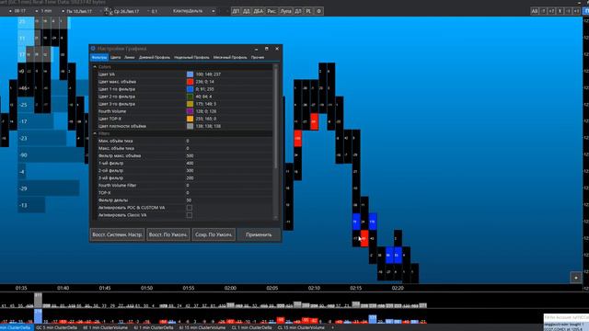Screen dimensions: 589x331
Task: Open the 6J 1 min ClusterDelta tab
Action: pyautogui.click(x=154, y=327)
